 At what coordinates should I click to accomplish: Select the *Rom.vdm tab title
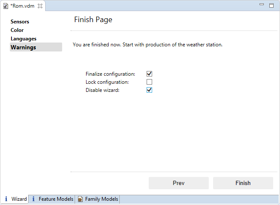23,6
